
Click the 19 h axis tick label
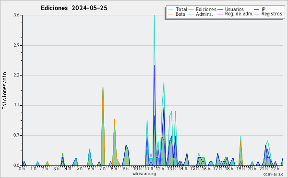point(240,168)
